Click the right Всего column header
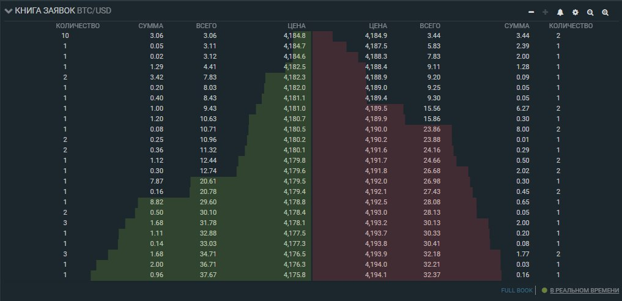This screenshot has height=301, width=622. 430,26
